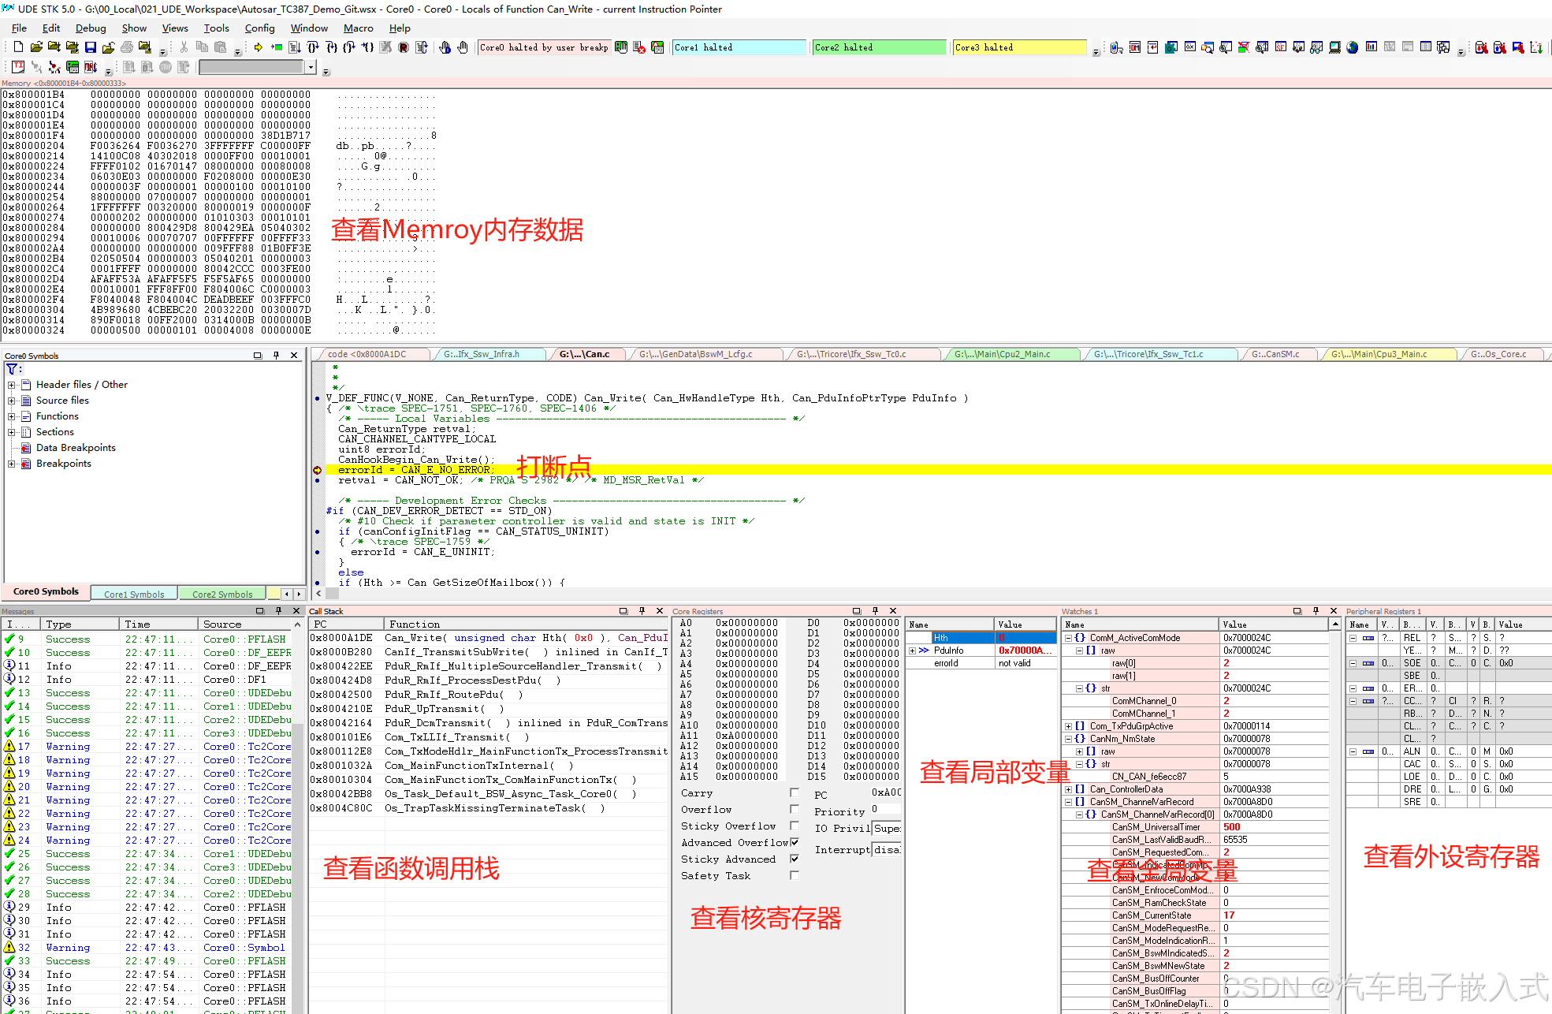
Task: Expand the Functions tree node
Action: tap(12, 416)
